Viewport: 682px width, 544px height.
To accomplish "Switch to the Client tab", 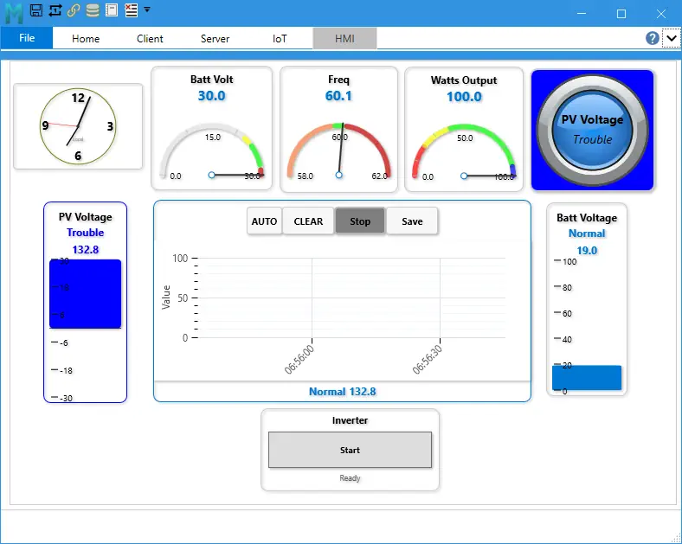I will [x=150, y=38].
